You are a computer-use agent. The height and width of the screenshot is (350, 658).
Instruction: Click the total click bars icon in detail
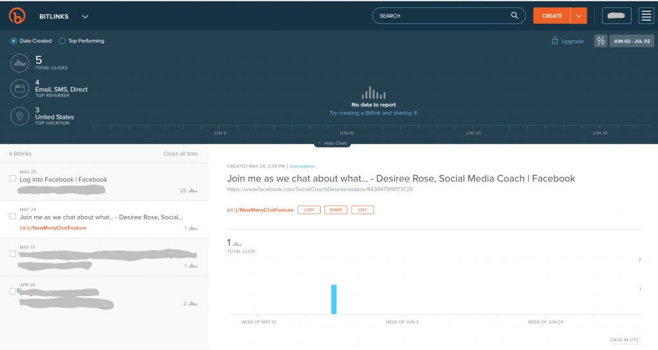click(237, 243)
